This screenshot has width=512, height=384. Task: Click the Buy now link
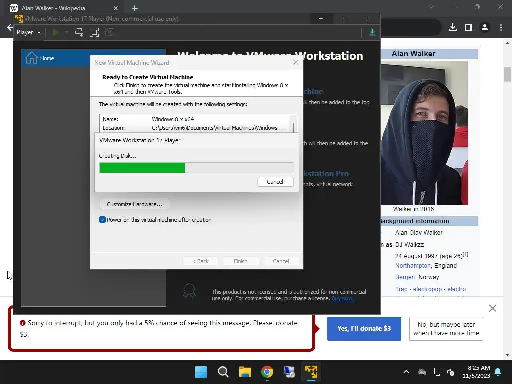point(343,299)
